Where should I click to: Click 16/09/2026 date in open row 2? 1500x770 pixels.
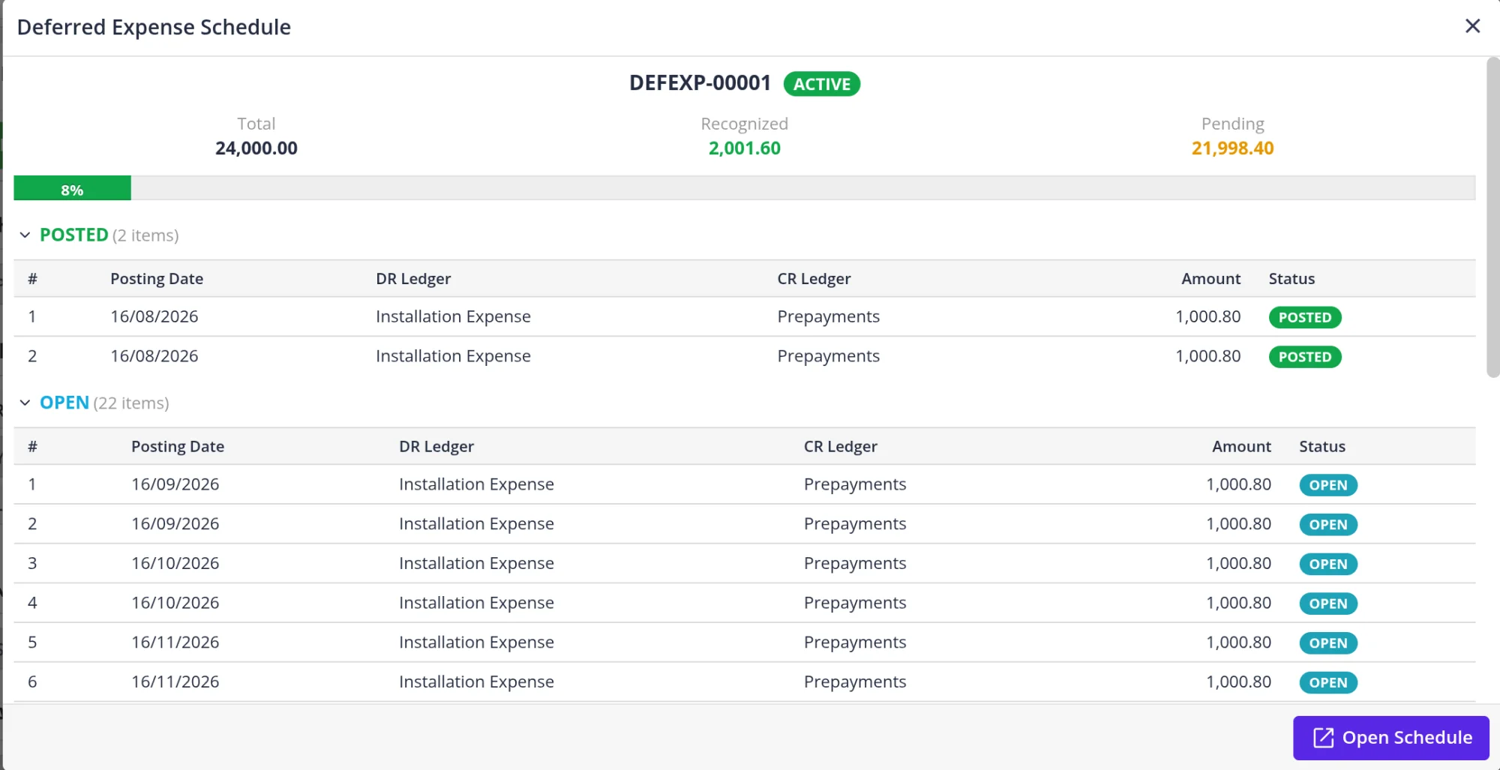(175, 524)
